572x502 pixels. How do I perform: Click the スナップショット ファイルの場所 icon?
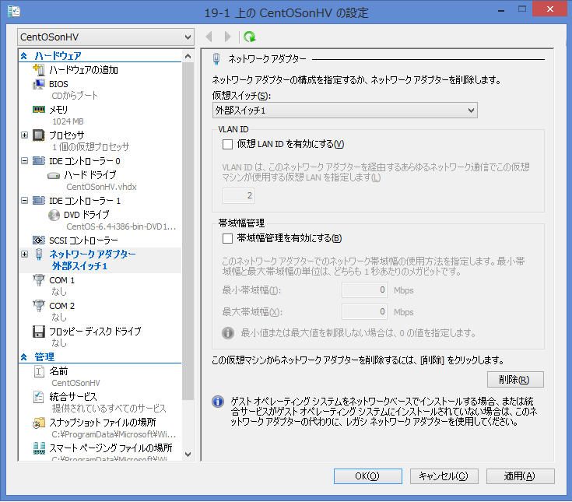click(39, 423)
